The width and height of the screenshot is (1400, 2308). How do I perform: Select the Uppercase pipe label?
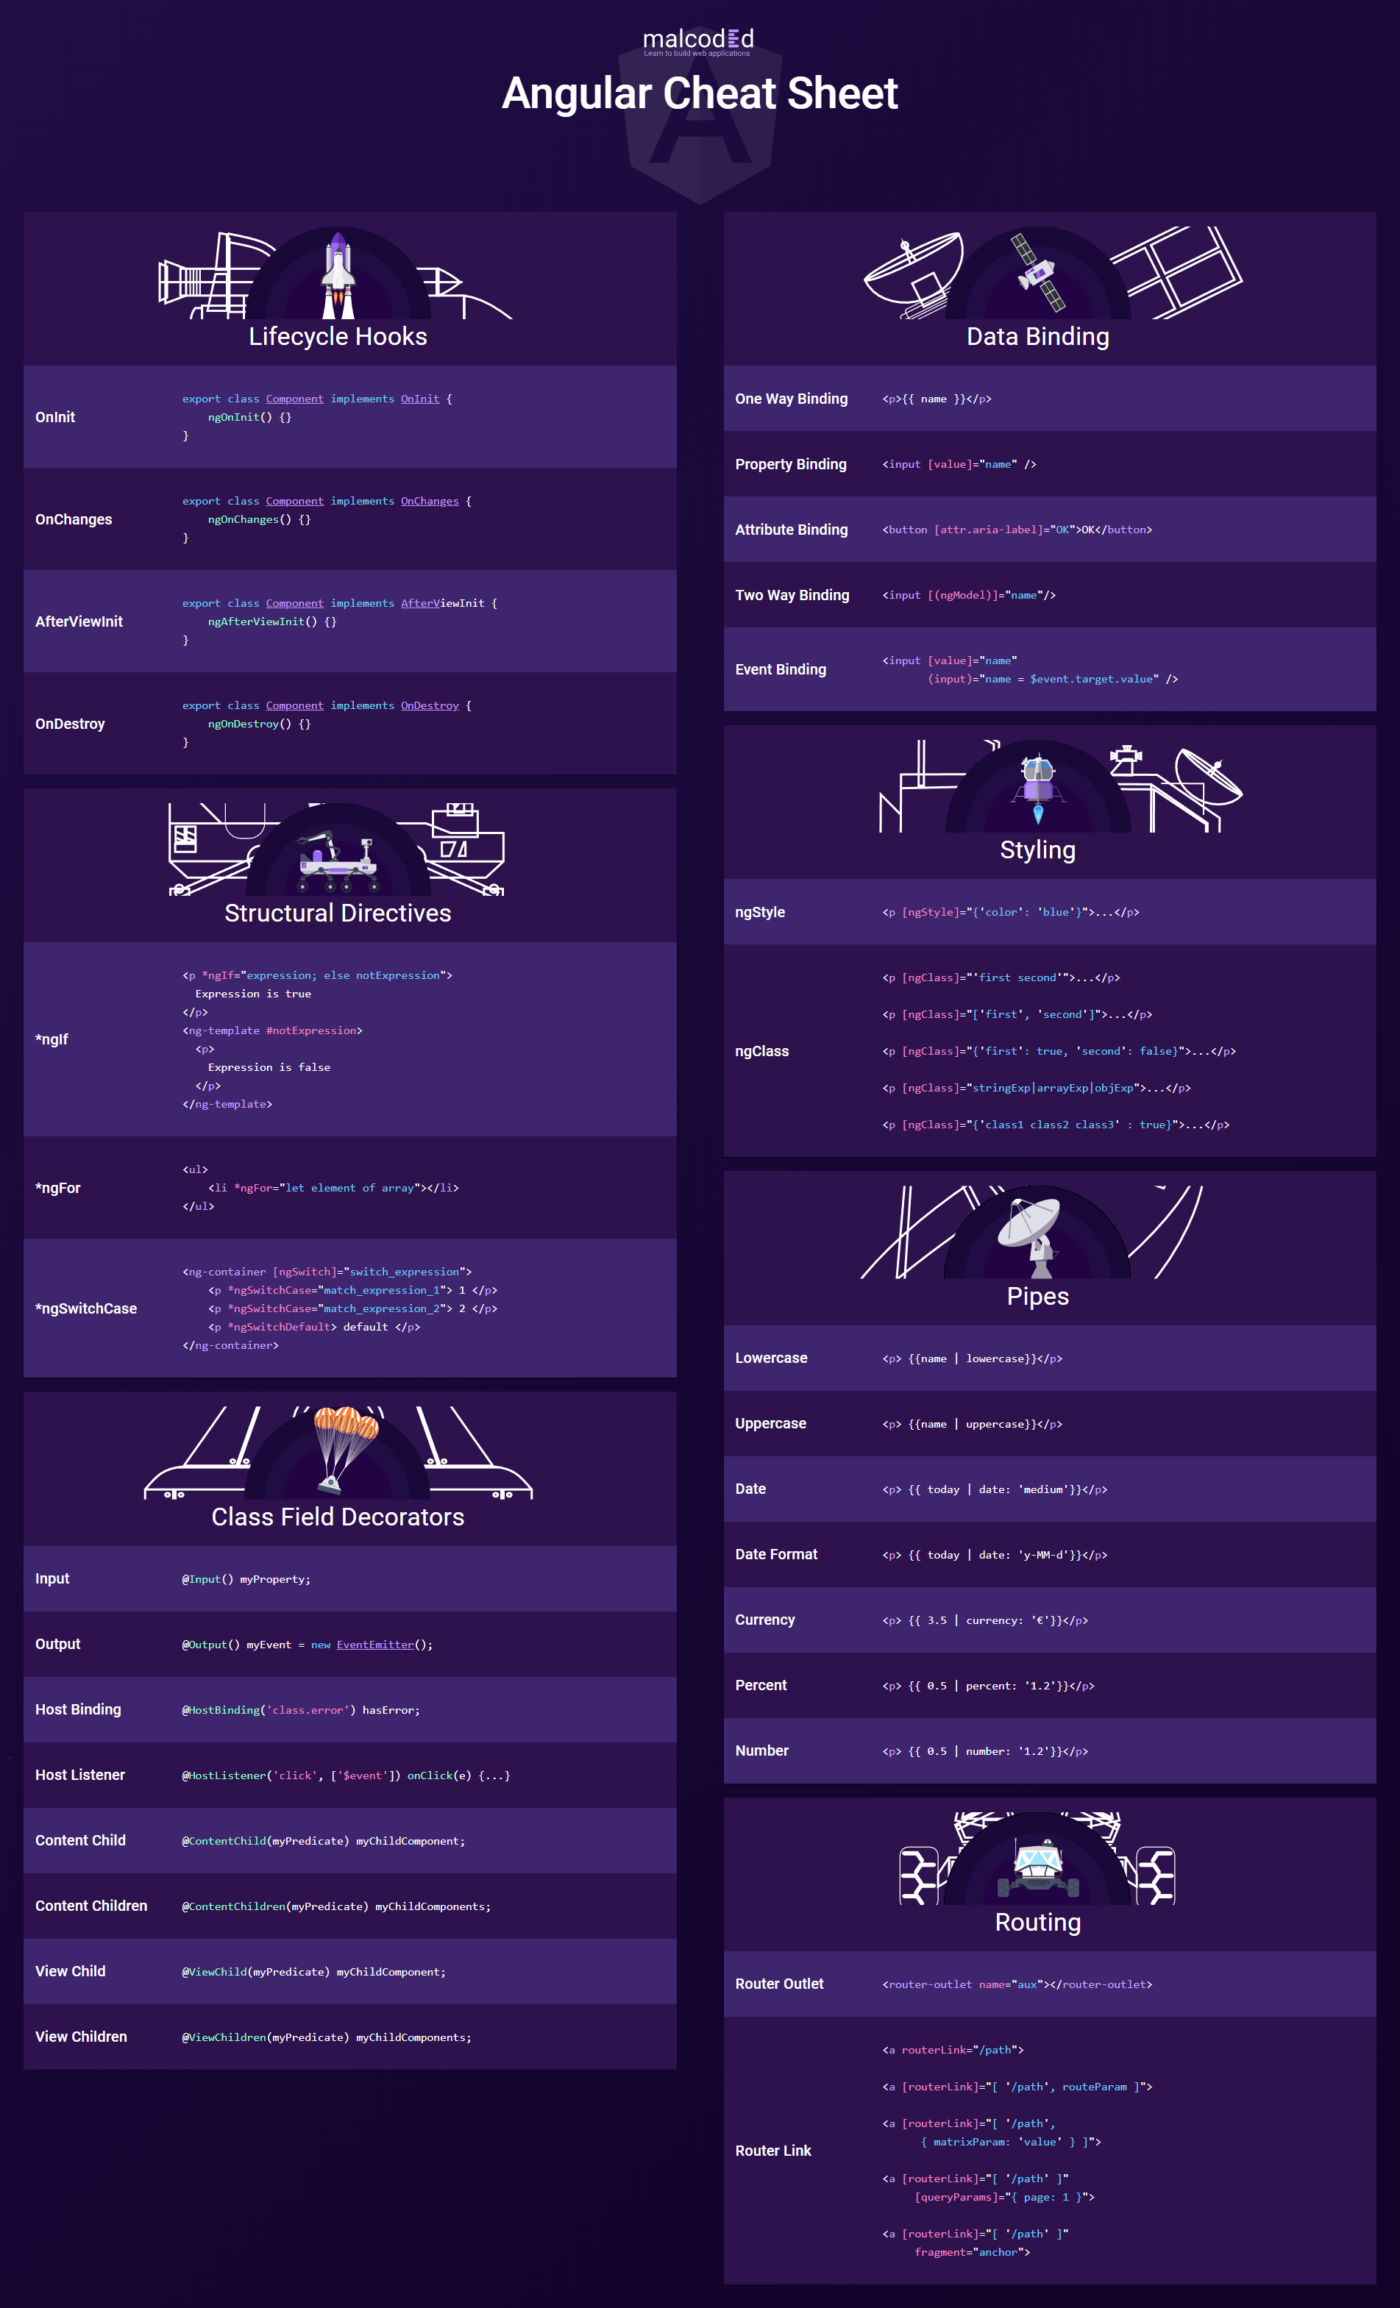770,1424
